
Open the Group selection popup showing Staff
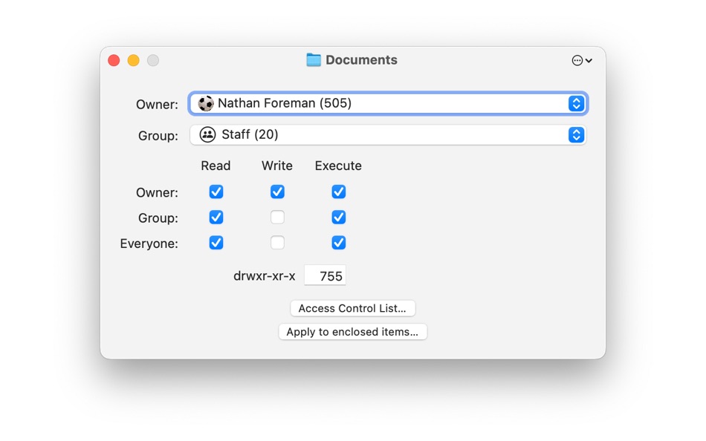pyautogui.click(x=576, y=135)
